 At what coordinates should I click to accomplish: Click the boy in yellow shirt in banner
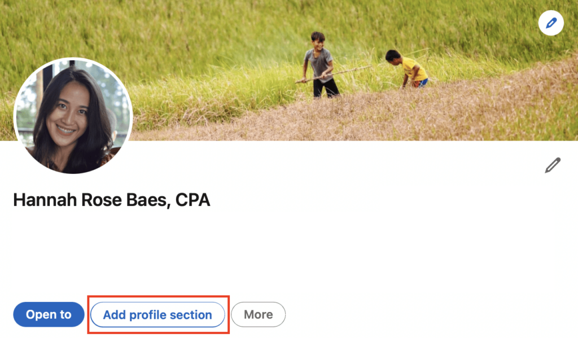408,69
